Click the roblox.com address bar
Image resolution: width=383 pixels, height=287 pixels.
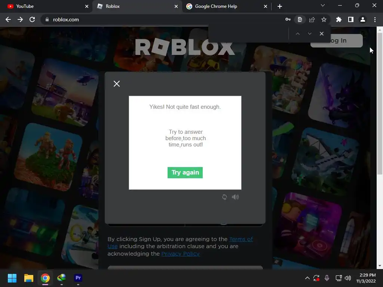[161, 19]
